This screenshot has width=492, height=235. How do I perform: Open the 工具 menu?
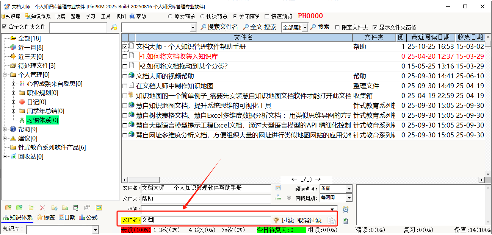pos(105,17)
